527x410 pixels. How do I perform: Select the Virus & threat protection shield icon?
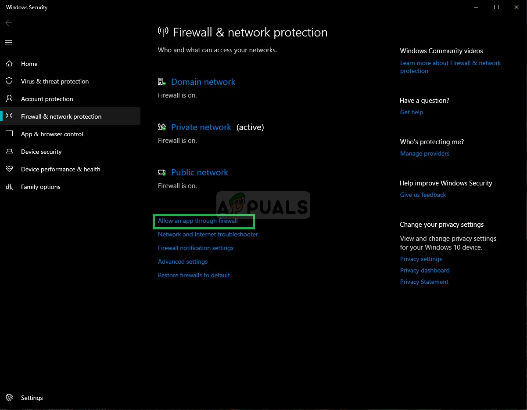[9, 81]
